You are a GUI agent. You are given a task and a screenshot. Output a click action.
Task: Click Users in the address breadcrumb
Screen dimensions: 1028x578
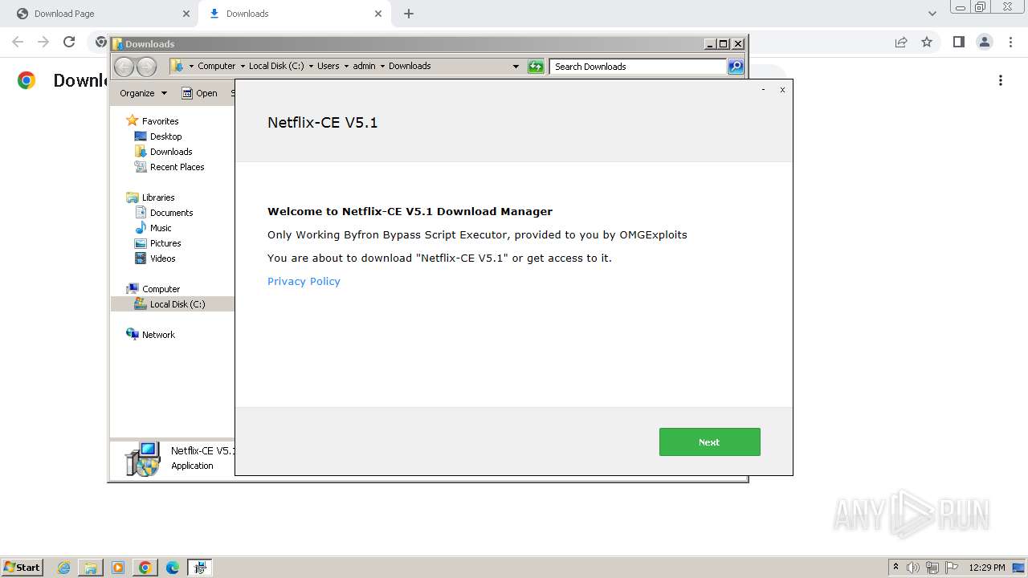(x=328, y=66)
